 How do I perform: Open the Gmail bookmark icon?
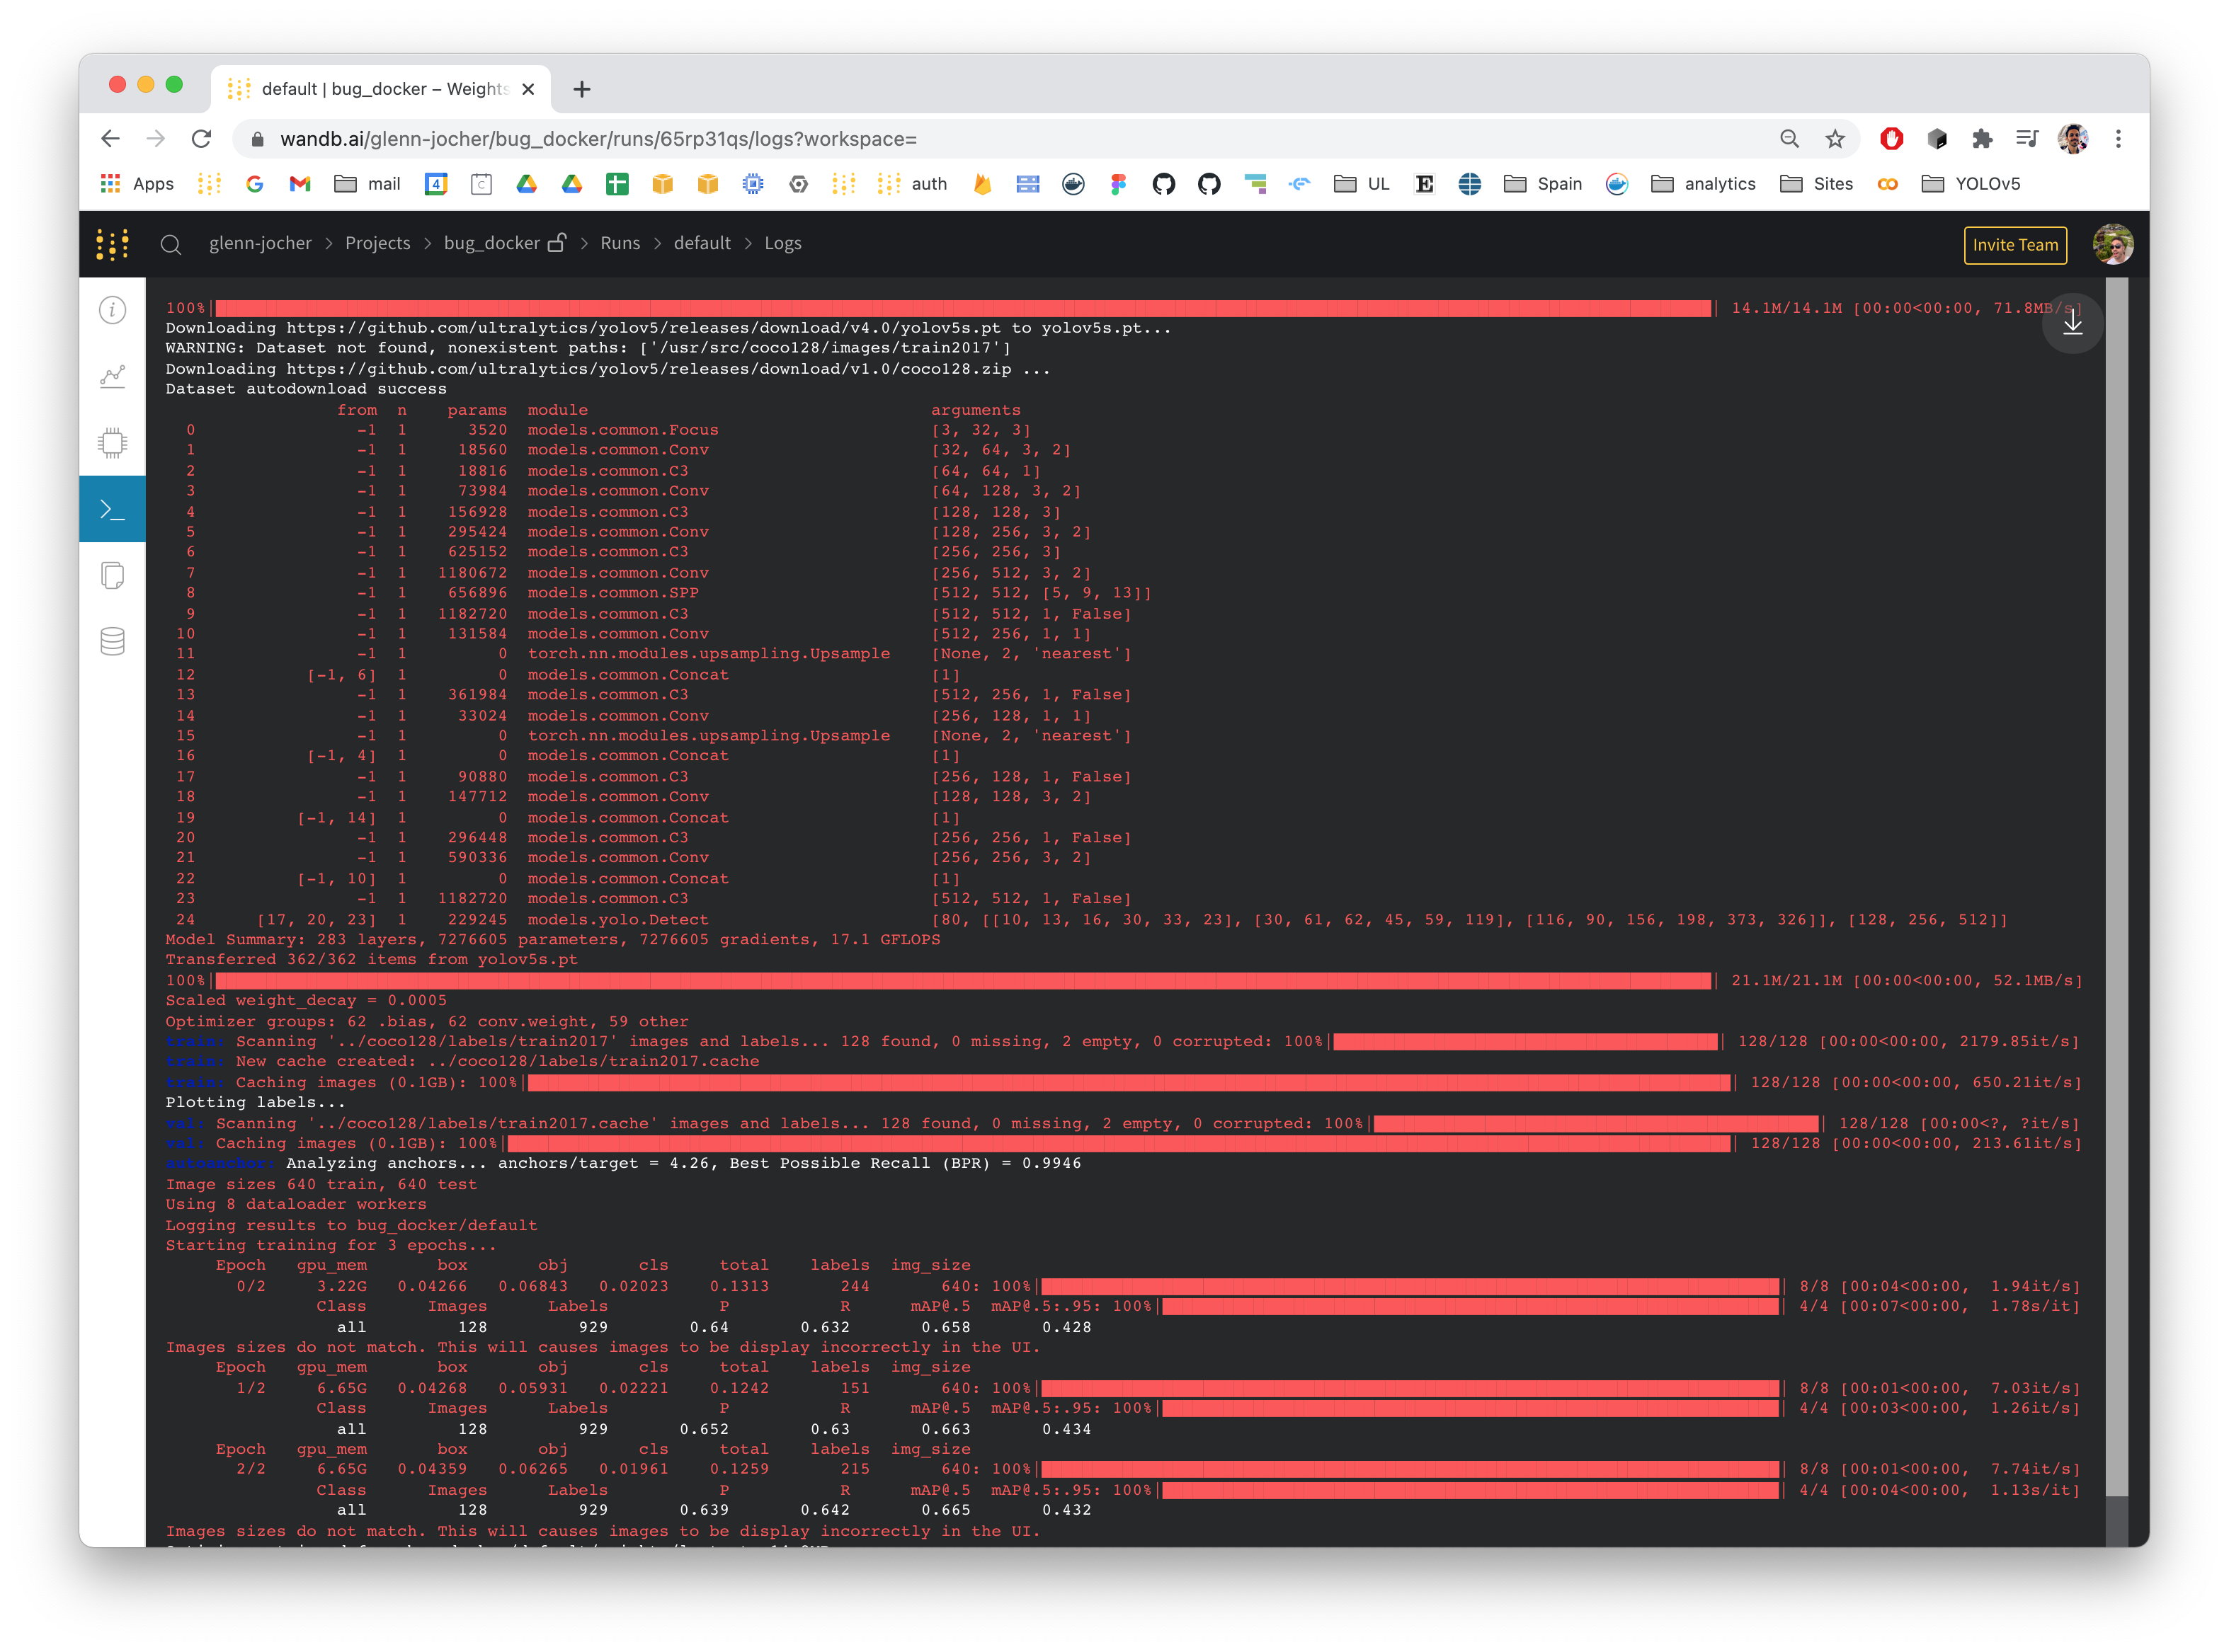point(299,184)
